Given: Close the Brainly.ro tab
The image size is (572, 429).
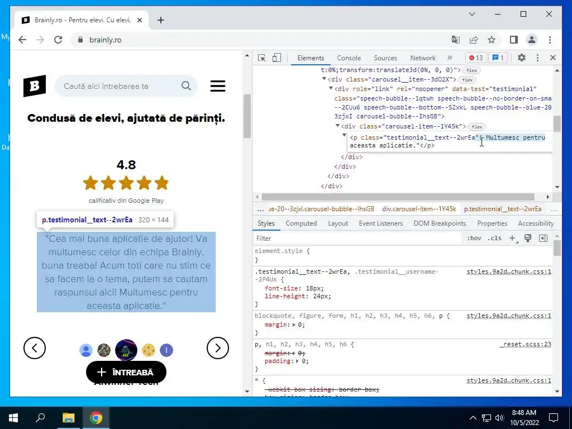Looking at the screenshot, I should pos(139,20).
